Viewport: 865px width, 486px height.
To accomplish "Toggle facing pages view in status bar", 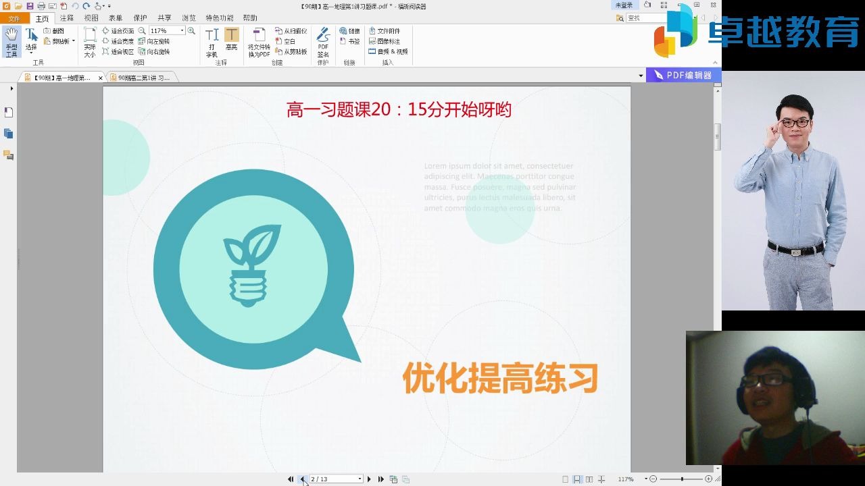I will [589, 479].
